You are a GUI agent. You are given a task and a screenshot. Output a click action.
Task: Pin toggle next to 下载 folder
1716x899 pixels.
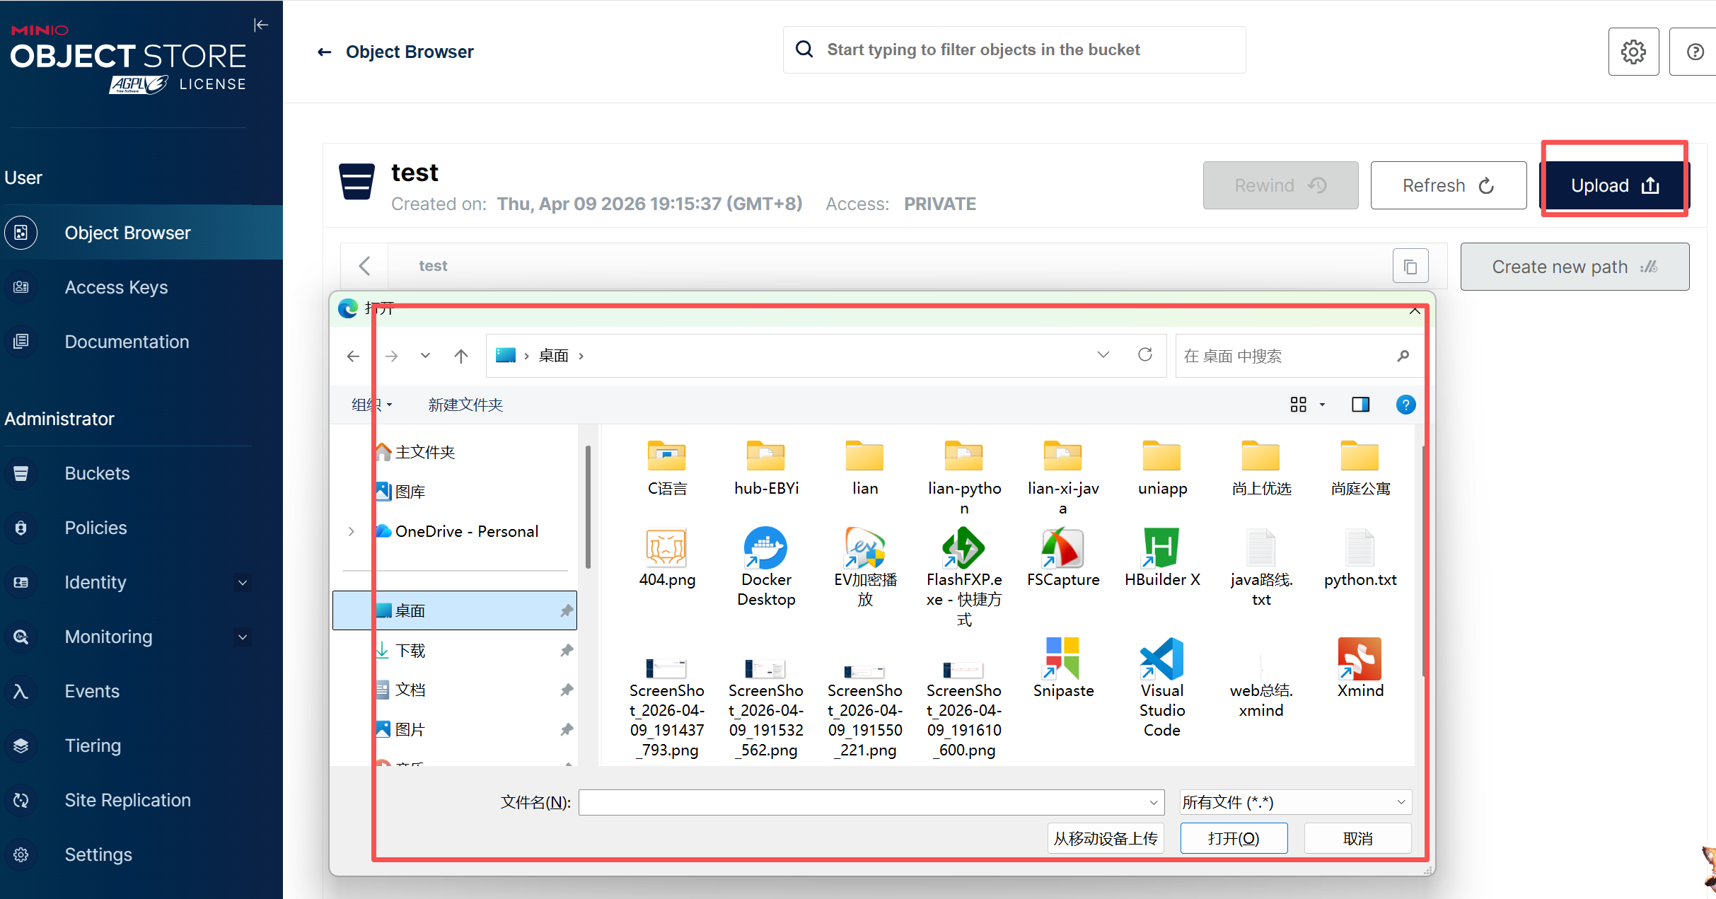[567, 650]
